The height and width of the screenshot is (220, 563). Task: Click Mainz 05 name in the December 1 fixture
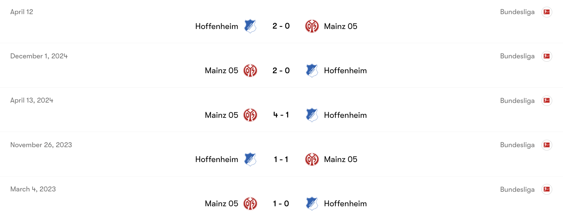click(221, 70)
